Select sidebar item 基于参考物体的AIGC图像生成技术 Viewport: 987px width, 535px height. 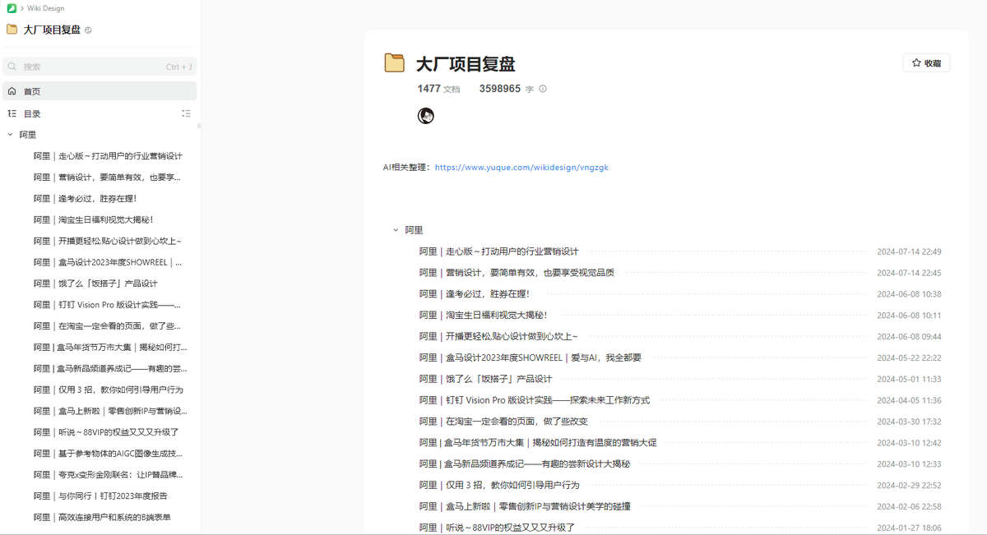pyautogui.click(x=109, y=454)
